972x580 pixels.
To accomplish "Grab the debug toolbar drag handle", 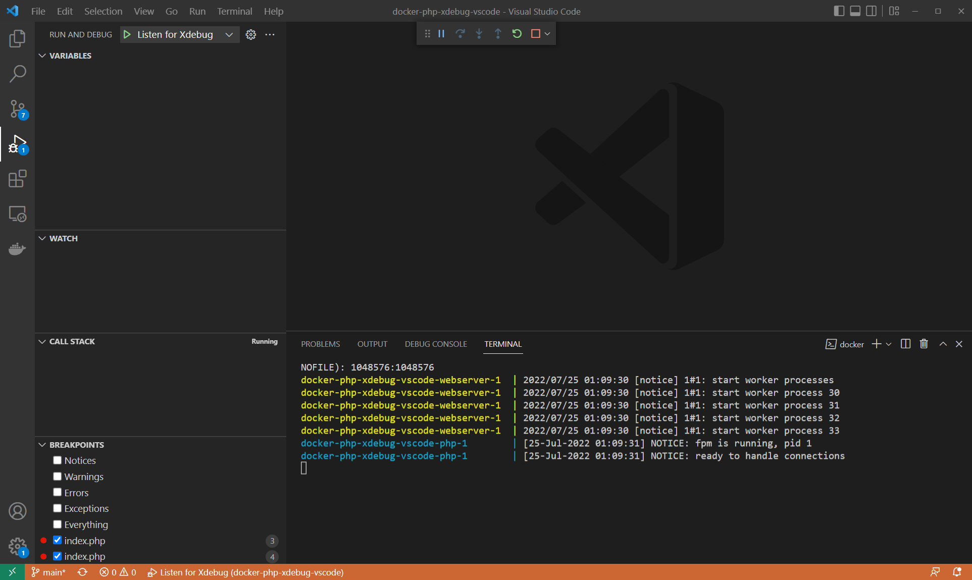I will tap(427, 34).
